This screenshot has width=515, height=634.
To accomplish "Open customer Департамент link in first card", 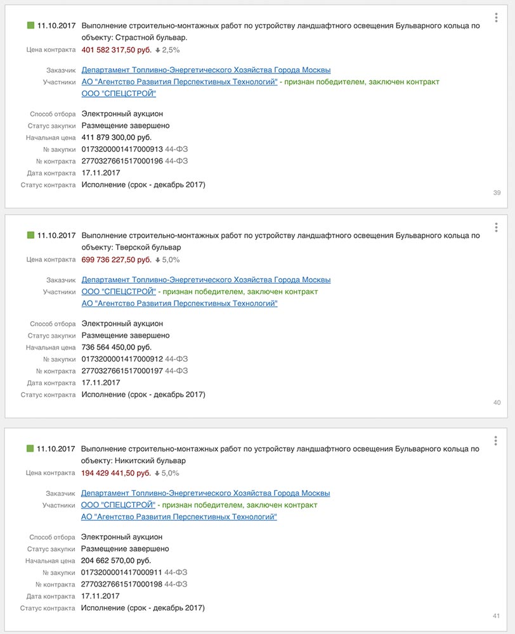I will click(206, 70).
